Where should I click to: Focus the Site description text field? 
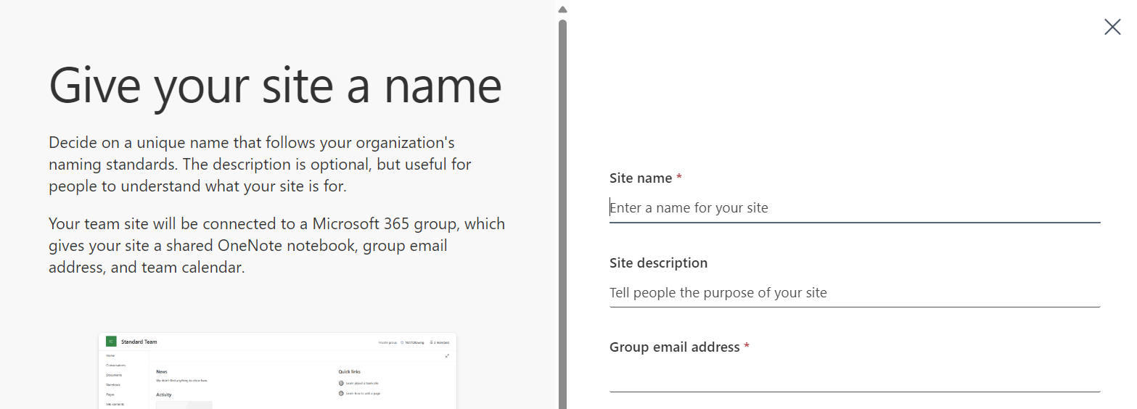855,293
